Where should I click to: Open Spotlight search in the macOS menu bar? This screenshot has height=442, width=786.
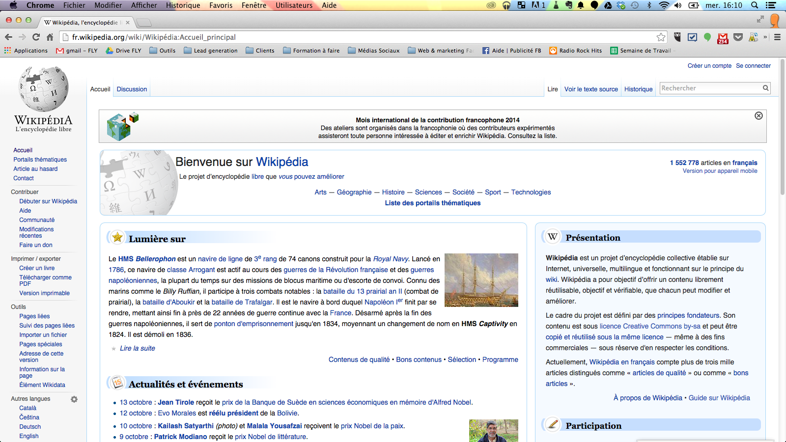[x=755, y=5]
